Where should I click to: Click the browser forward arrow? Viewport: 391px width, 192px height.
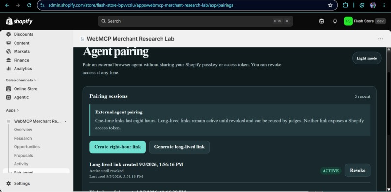18,5
